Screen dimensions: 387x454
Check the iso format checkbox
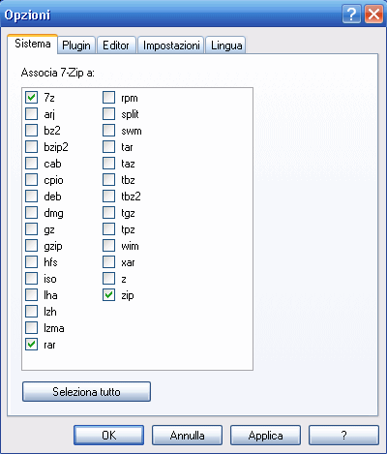[x=31, y=279]
